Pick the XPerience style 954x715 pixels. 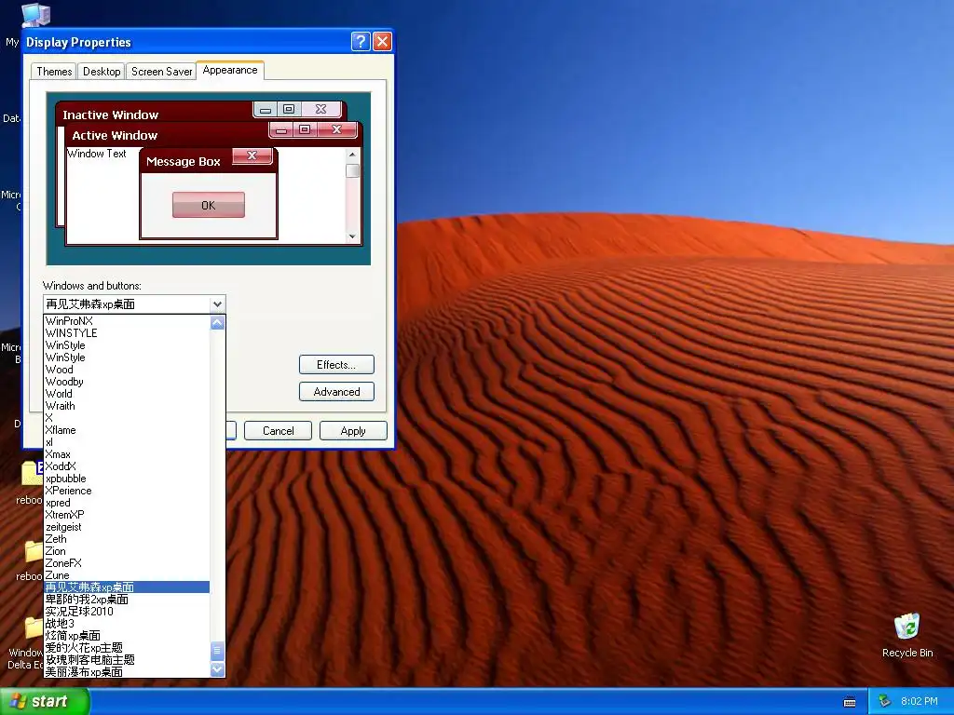[x=127, y=491]
